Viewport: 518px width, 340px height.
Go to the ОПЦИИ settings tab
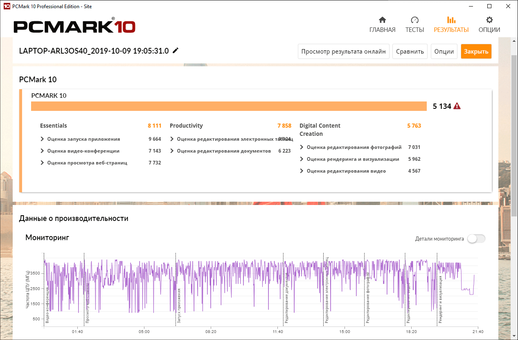[489, 25]
